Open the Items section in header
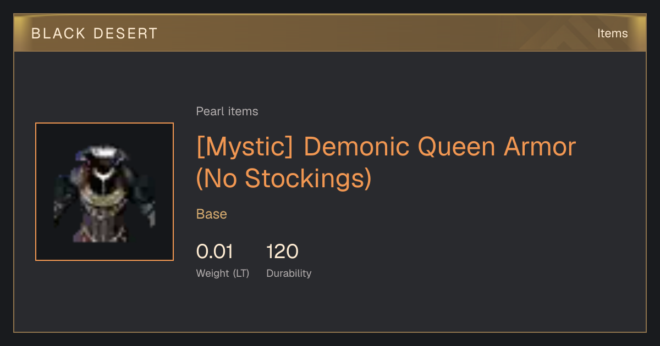This screenshot has height=346, width=660. click(612, 34)
